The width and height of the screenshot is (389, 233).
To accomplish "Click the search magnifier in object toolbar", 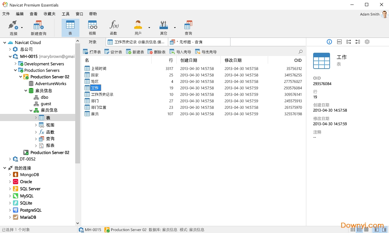I will (x=300, y=51).
